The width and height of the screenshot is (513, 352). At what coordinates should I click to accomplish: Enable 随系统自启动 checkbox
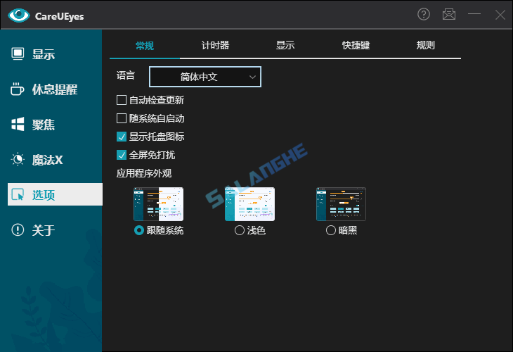point(122,118)
